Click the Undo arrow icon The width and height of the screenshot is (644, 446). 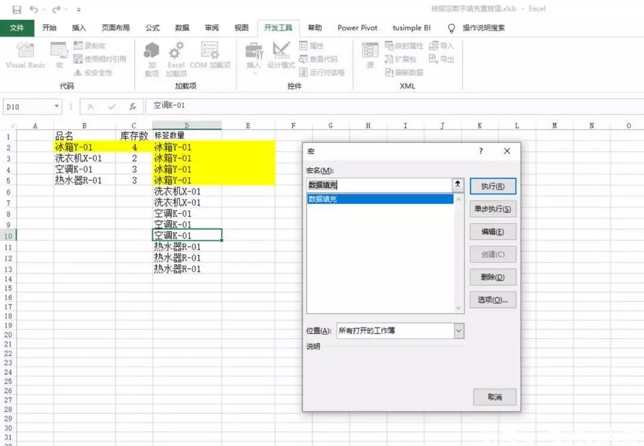tap(33, 10)
